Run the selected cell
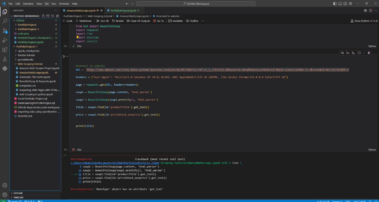 tap(63, 56)
